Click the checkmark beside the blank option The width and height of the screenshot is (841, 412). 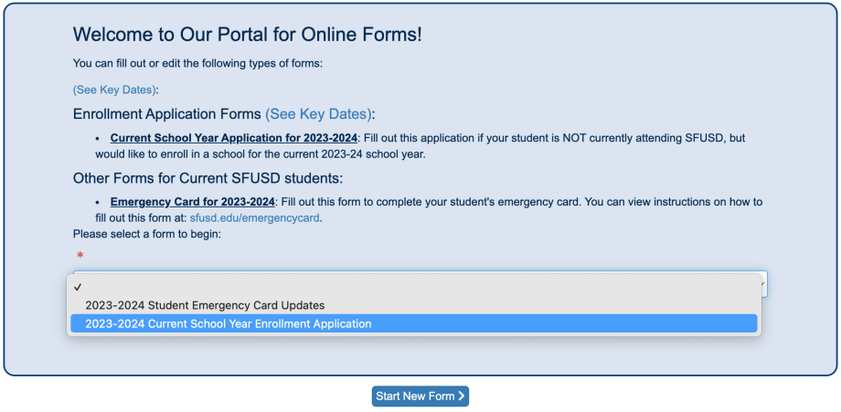pos(80,287)
